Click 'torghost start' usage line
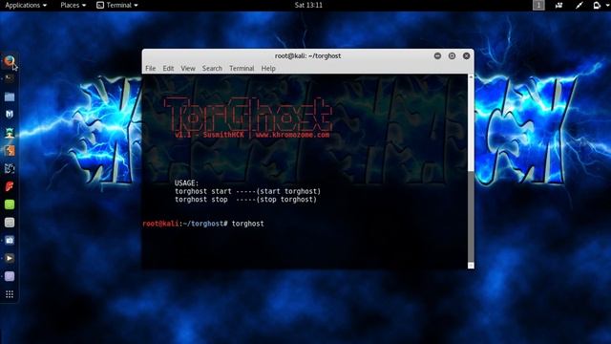 [248, 191]
